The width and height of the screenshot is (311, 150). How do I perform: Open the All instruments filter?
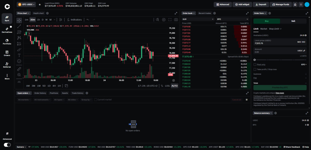click(x=42, y=100)
